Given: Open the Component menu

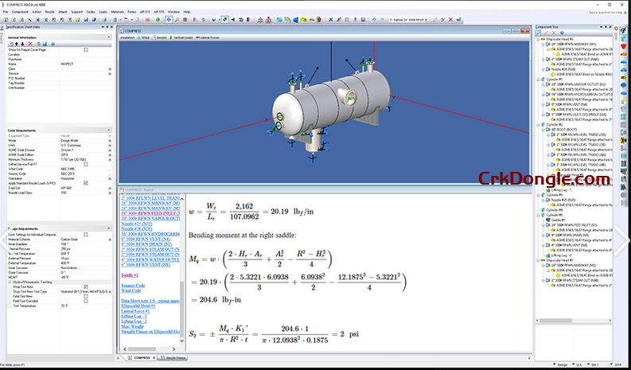Looking at the screenshot, I should pyautogui.click(x=20, y=12).
